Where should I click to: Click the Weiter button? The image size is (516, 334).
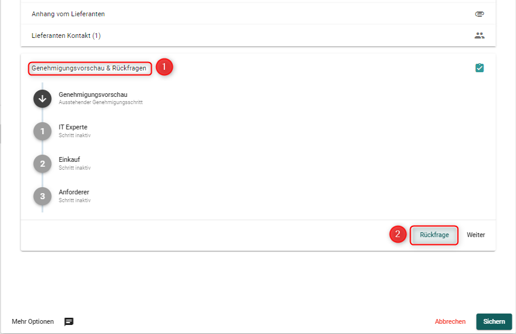tap(476, 235)
